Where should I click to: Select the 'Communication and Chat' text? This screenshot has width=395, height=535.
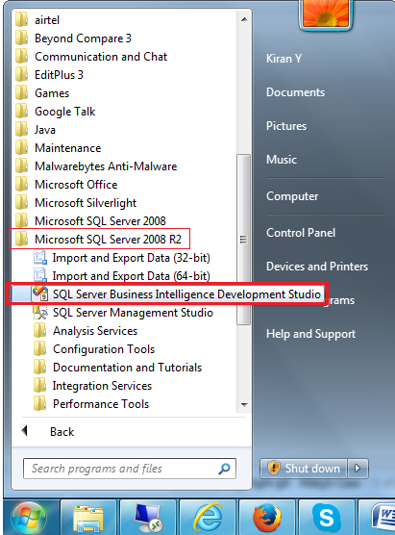tap(101, 57)
